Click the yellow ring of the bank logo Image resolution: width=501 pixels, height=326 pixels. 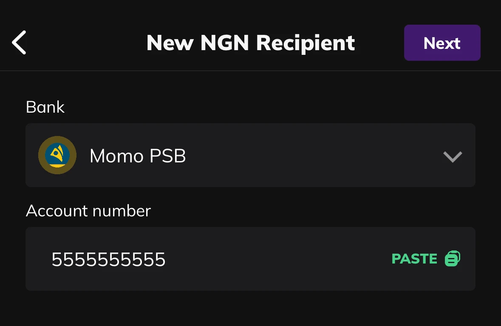click(x=42, y=155)
